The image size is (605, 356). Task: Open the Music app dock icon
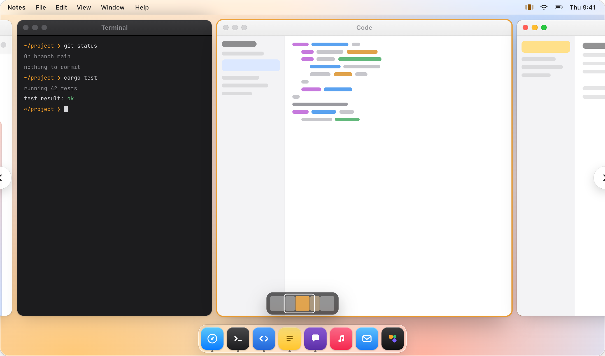341,339
